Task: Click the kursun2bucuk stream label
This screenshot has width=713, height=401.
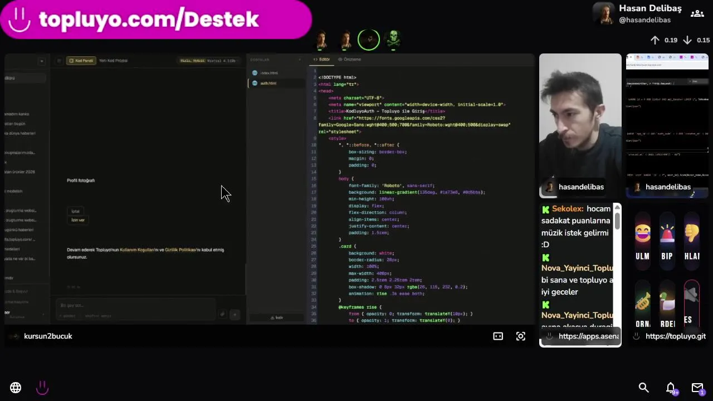Action: 48,336
